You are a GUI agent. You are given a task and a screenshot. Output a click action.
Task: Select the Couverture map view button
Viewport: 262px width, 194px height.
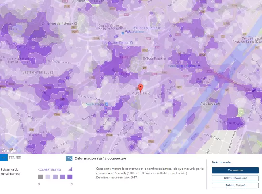(x=235, y=170)
